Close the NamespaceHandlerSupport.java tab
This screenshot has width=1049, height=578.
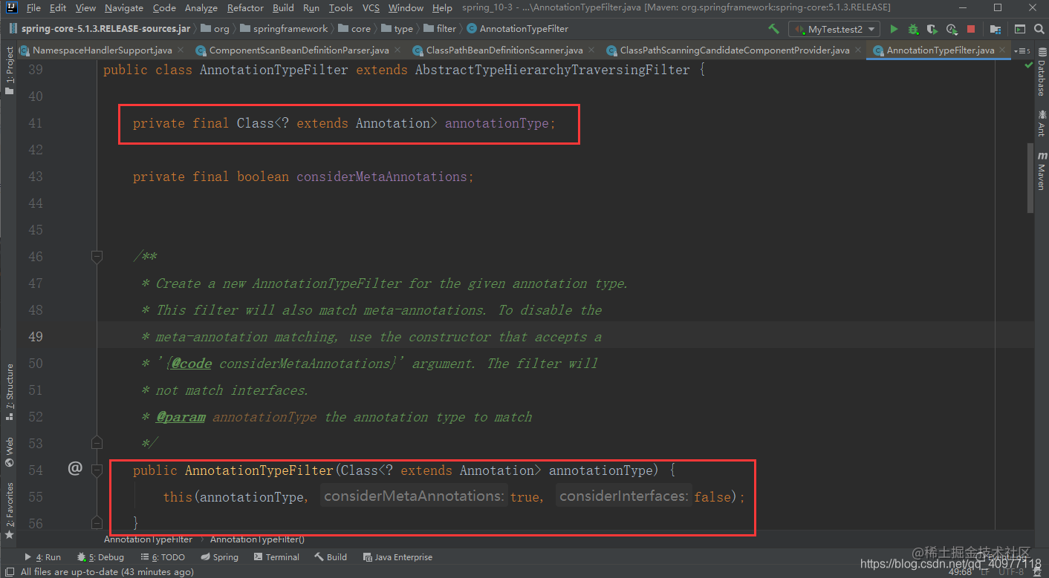point(179,50)
